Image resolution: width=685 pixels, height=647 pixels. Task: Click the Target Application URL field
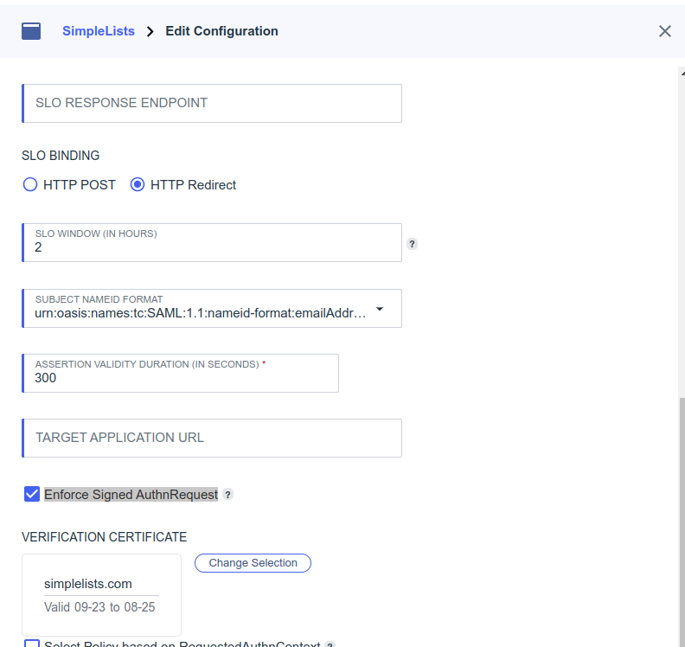pos(212,439)
